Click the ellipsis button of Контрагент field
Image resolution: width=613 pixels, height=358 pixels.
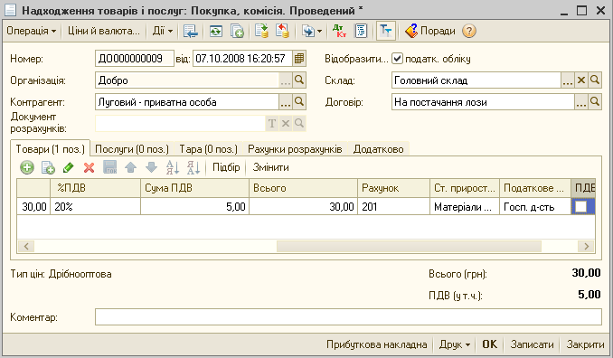pos(286,102)
